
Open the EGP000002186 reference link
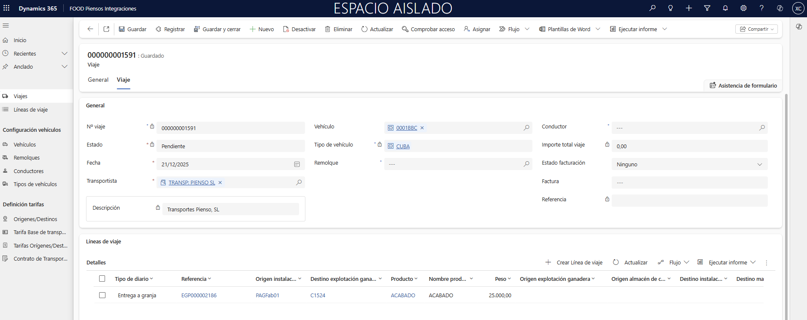(199, 296)
